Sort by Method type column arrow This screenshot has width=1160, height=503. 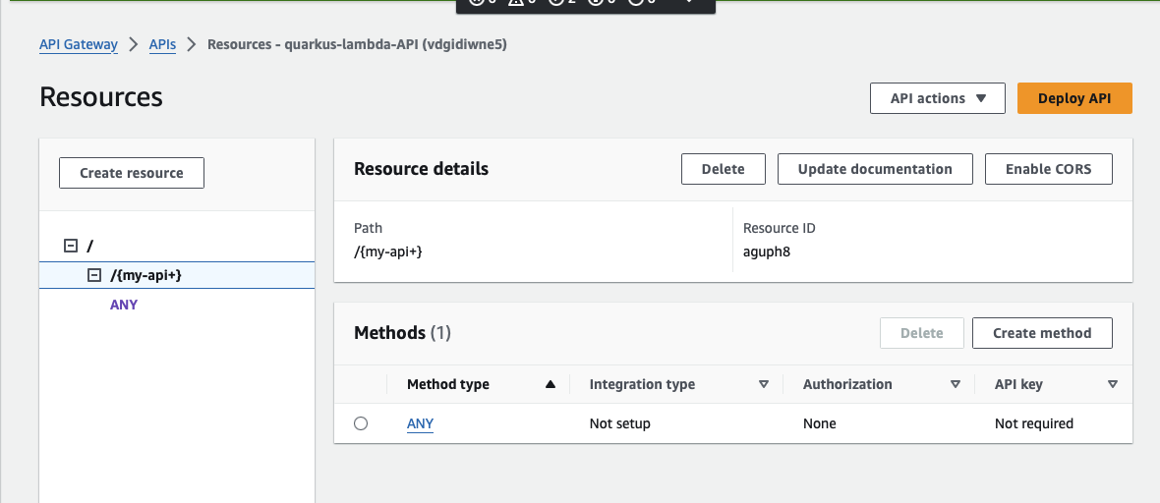click(550, 385)
